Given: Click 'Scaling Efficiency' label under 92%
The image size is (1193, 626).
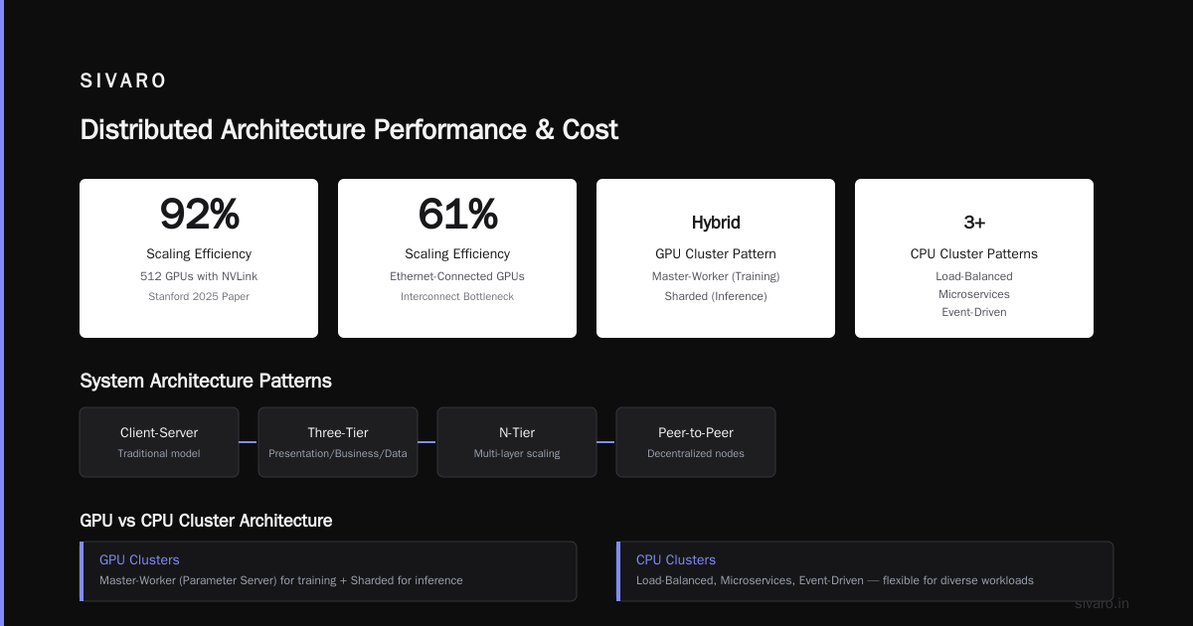Looking at the screenshot, I should coord(199,253).
